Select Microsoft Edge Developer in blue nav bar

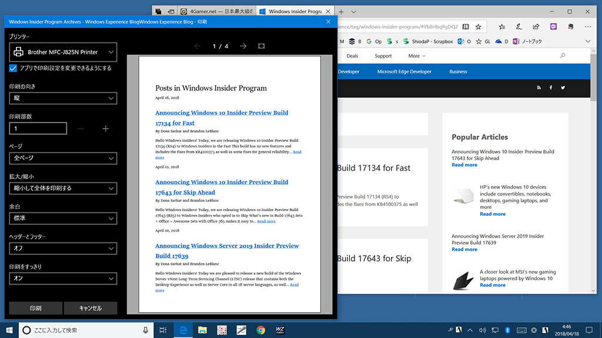coord(404,72)
